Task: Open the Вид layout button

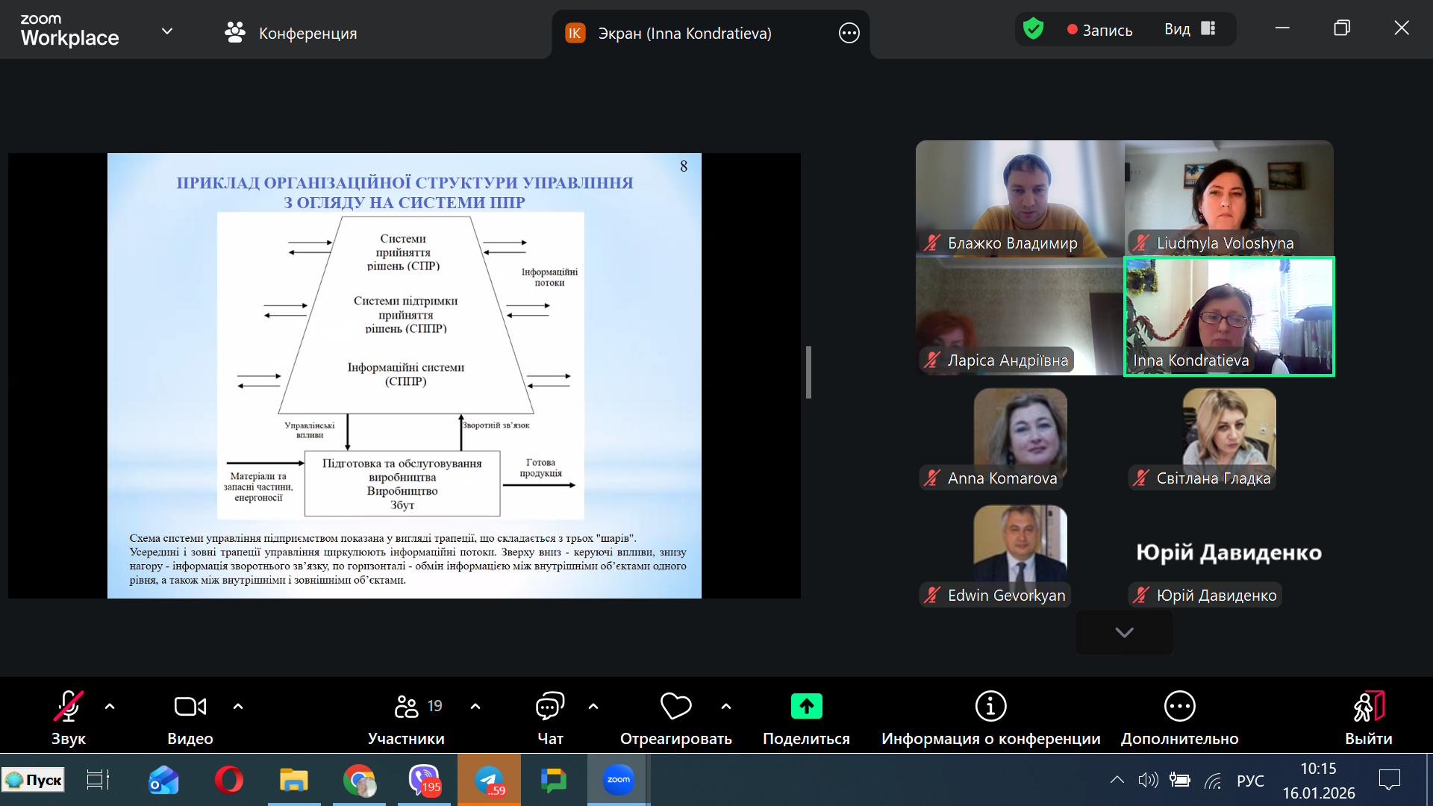Action: (x=1190, y=29)
